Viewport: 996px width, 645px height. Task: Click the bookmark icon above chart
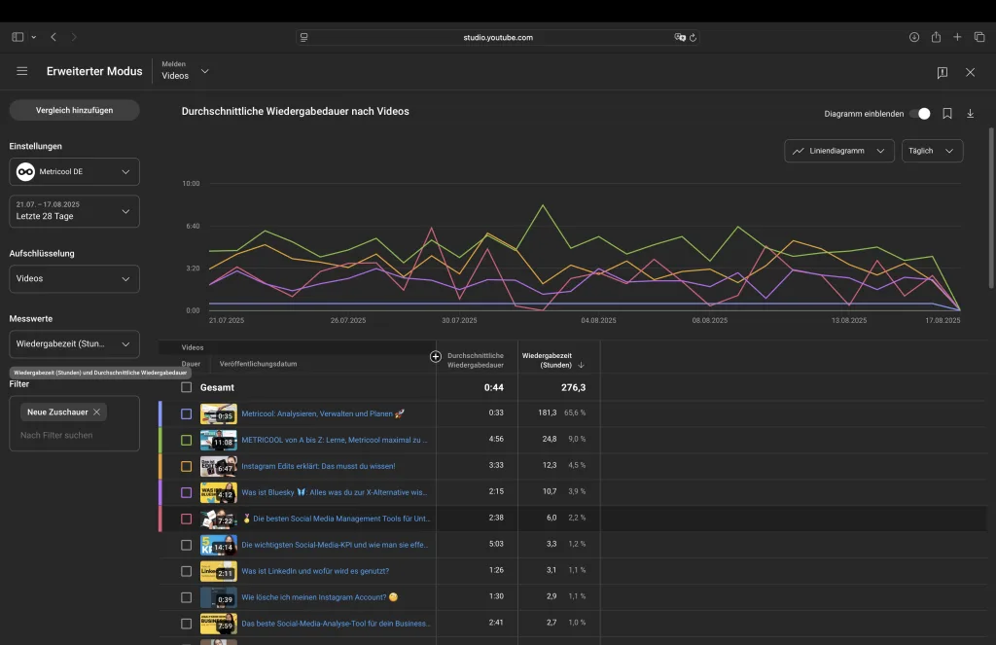[x=947, y=113]
